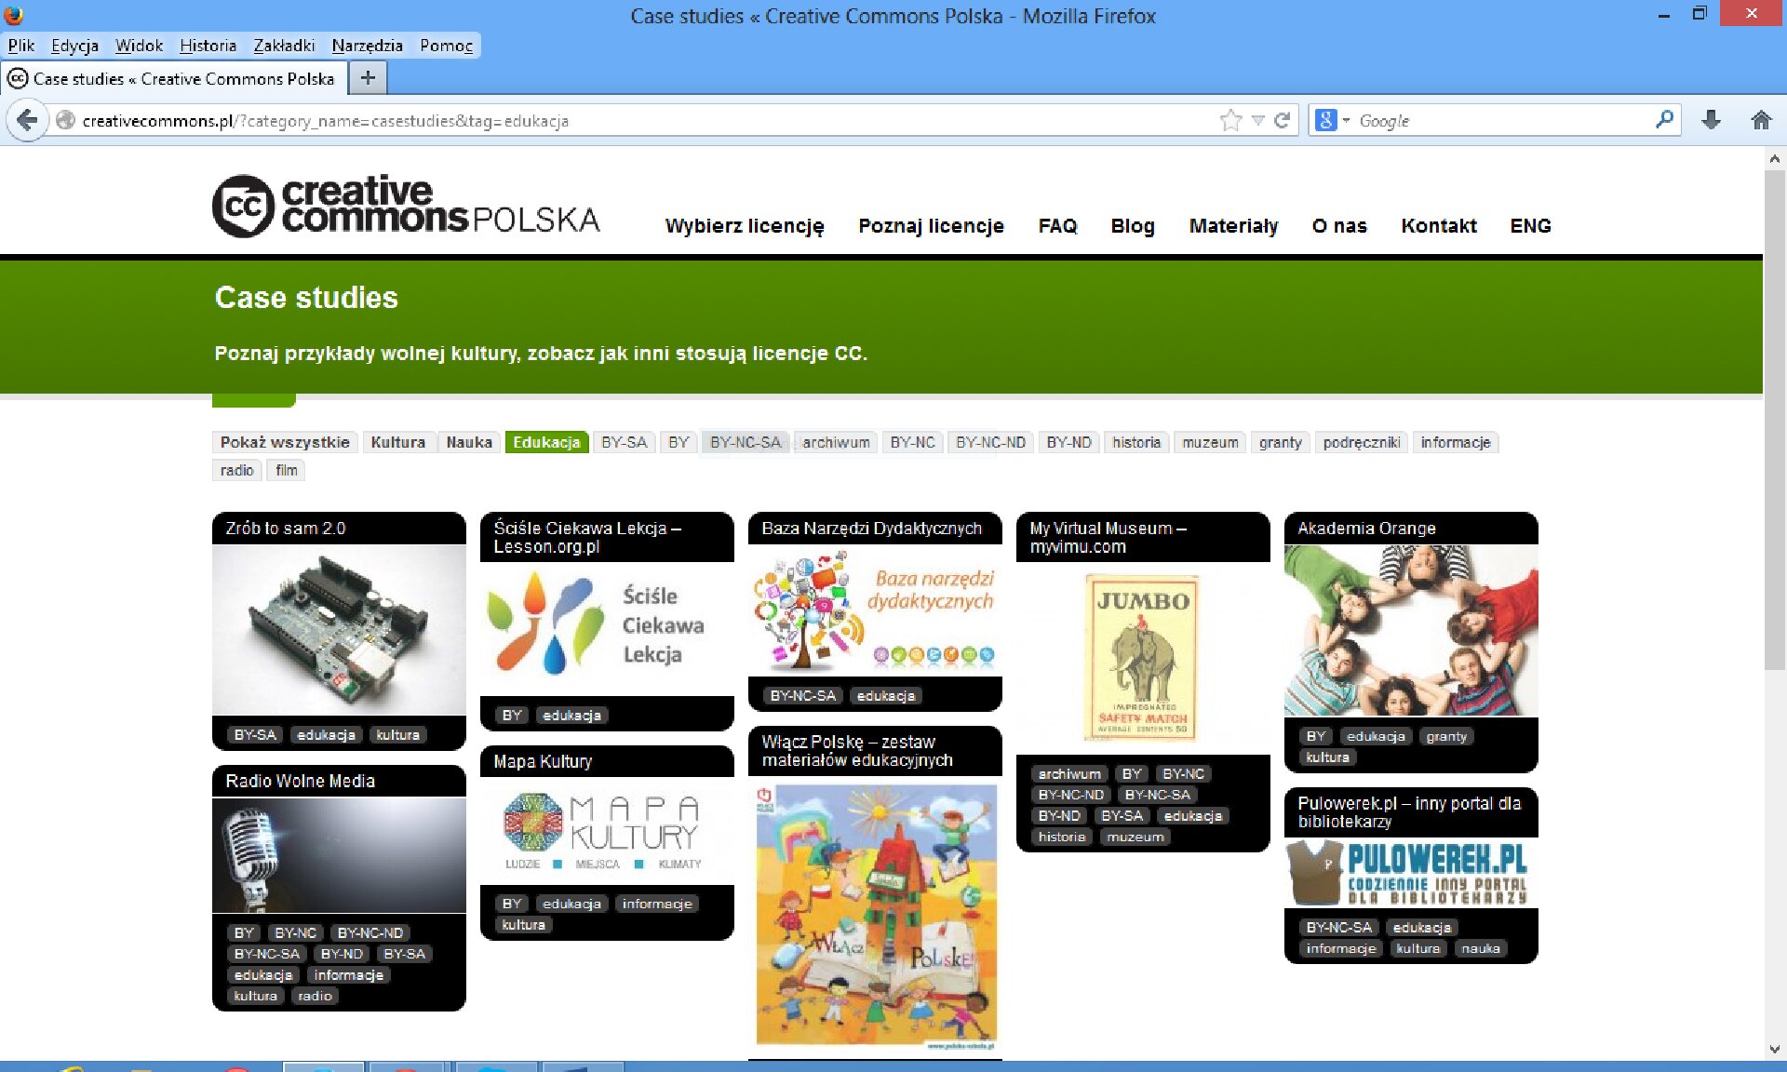Click Akademia Orange card title

coord(1366,529)
